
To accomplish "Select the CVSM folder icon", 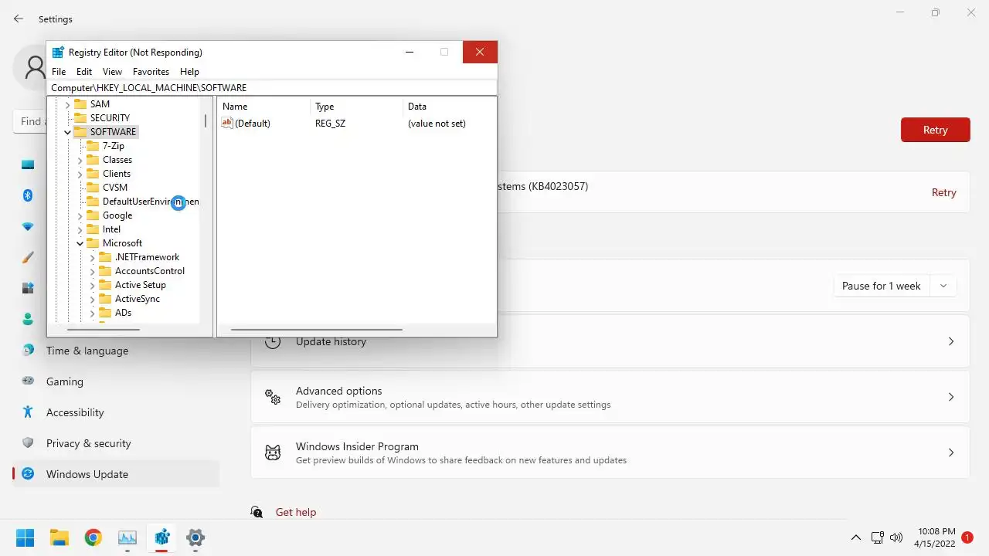I will [x=92, y=187].
